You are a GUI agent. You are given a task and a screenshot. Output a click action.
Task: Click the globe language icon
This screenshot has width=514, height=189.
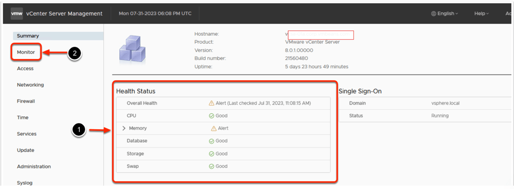point(433,14)
